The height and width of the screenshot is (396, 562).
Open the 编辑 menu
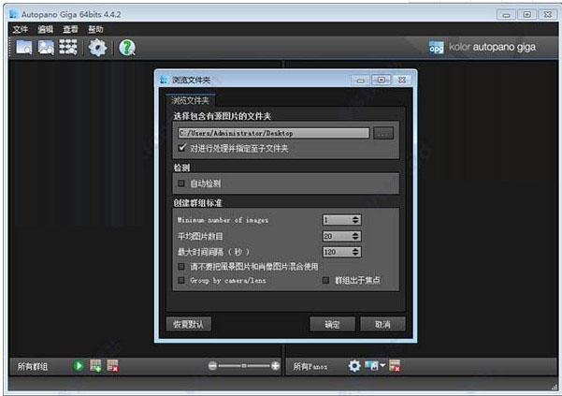tap(46, 29)
